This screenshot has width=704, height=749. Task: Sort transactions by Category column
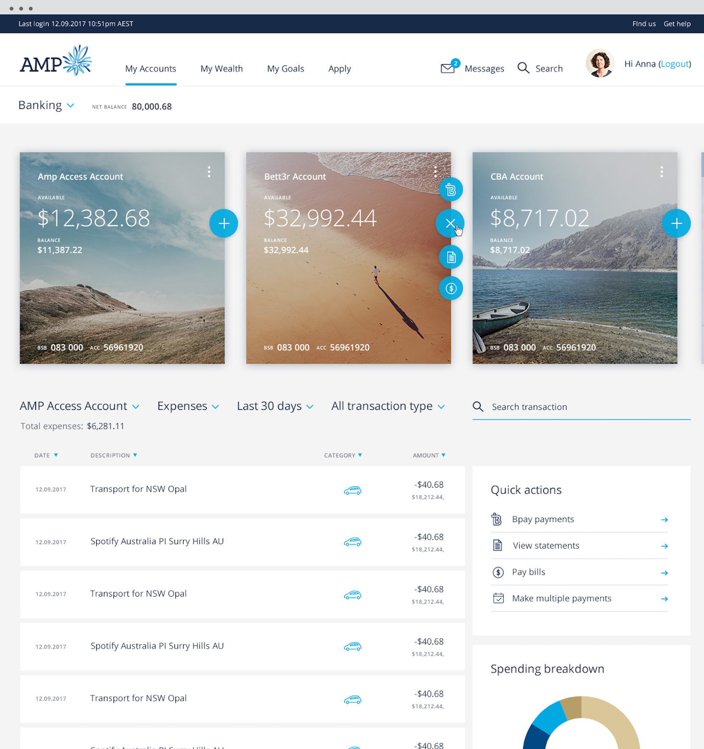[x=343, y=455]
